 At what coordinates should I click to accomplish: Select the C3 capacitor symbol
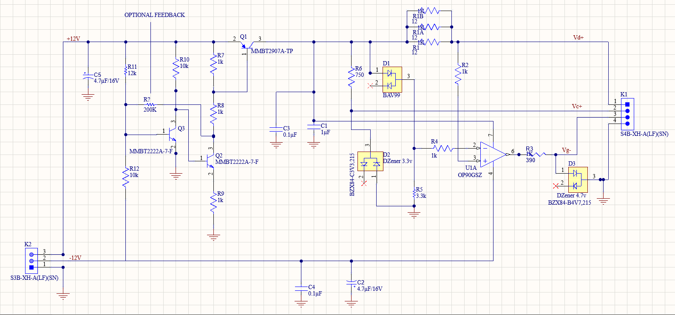coord(276,129)
